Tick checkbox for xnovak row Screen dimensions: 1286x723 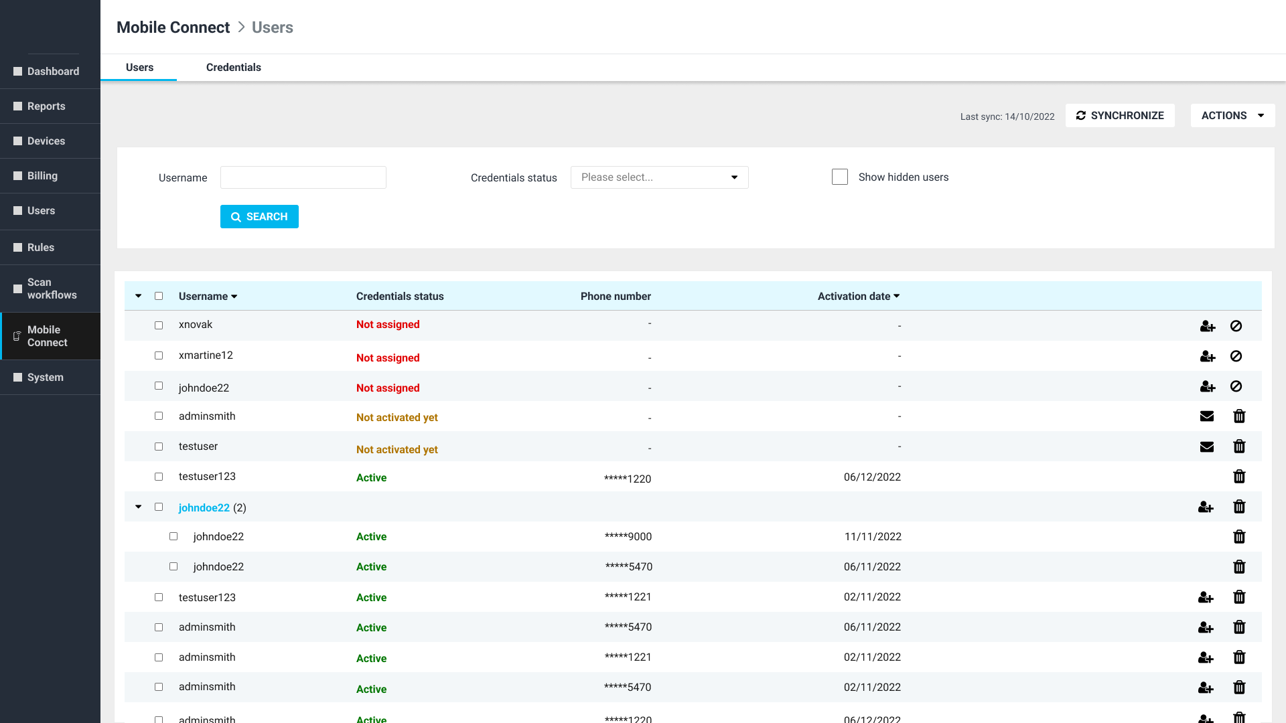click(x=159, y=325)
